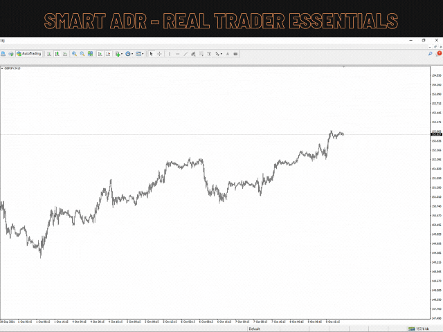Click the GBPJPY,M15 chart label
The width and height of the screenshot is (443, 332).
pyautogui.click(x=12, y=68)
